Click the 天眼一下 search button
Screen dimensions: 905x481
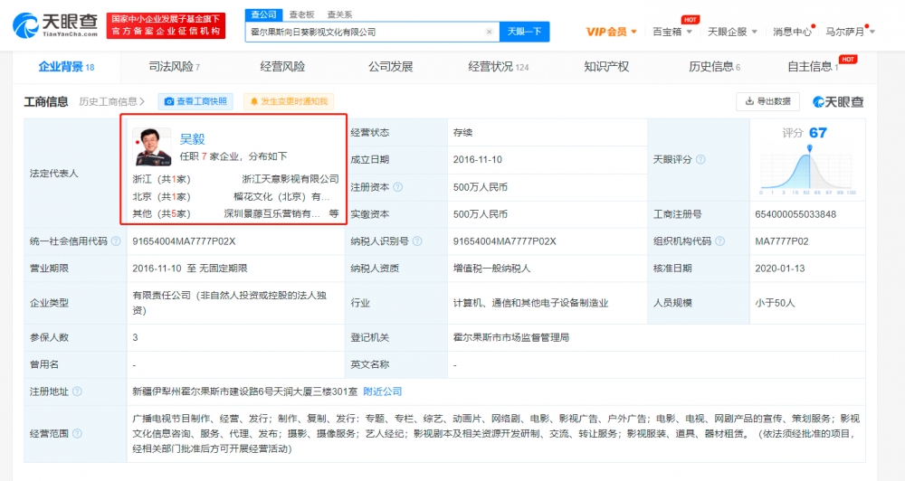524,32
